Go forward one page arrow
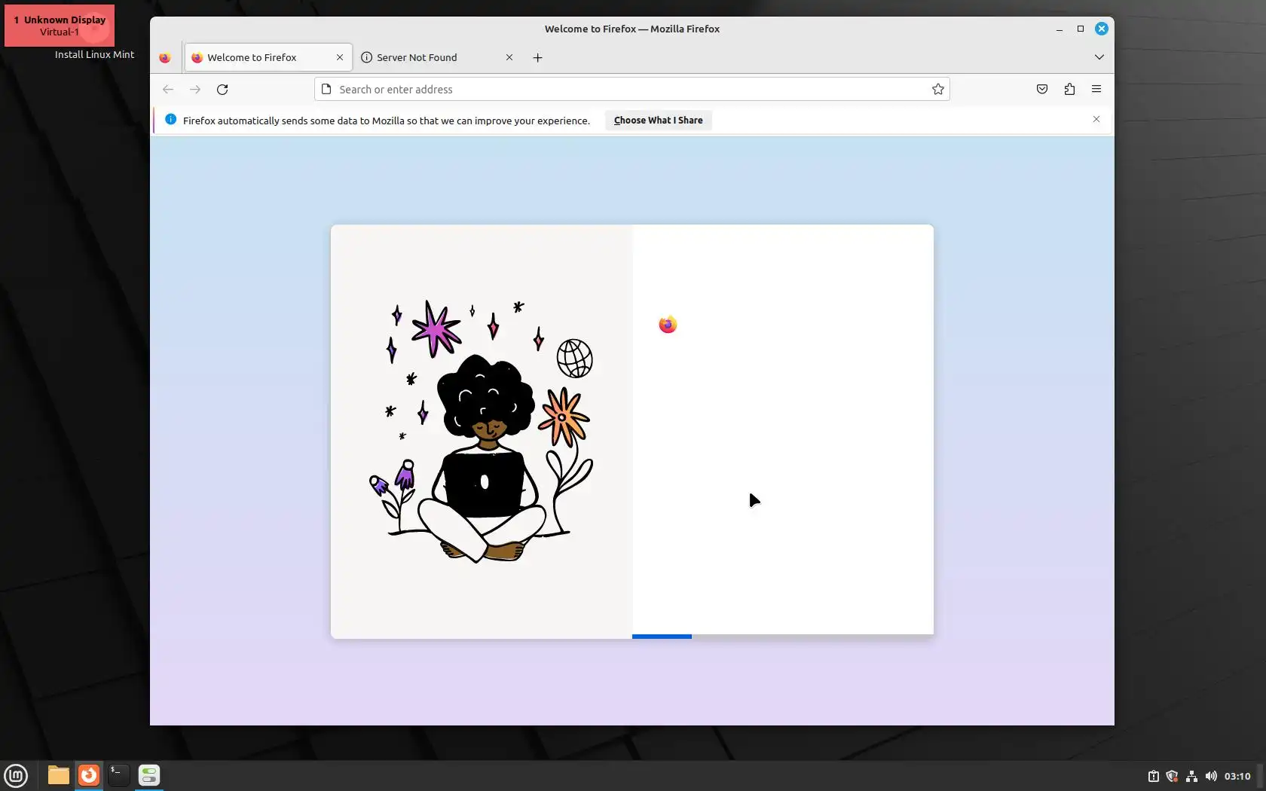Image resolution: width=1266 pixels, height=791 pixels. click(195, 89)
